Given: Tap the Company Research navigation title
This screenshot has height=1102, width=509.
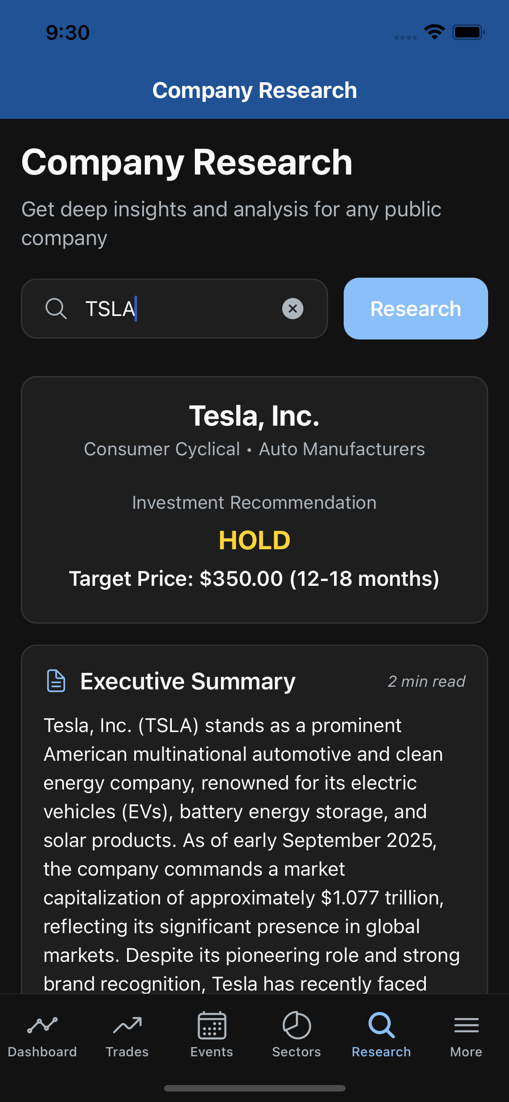Looking at the screenshot, I should [254, 91].
